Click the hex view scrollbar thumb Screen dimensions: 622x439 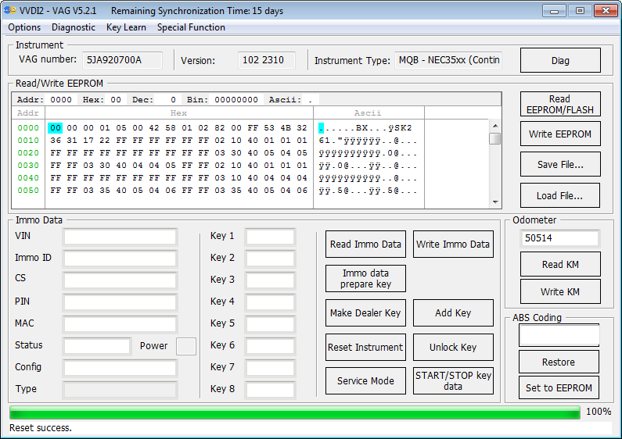pyautogui.click(x=495, y=139)
